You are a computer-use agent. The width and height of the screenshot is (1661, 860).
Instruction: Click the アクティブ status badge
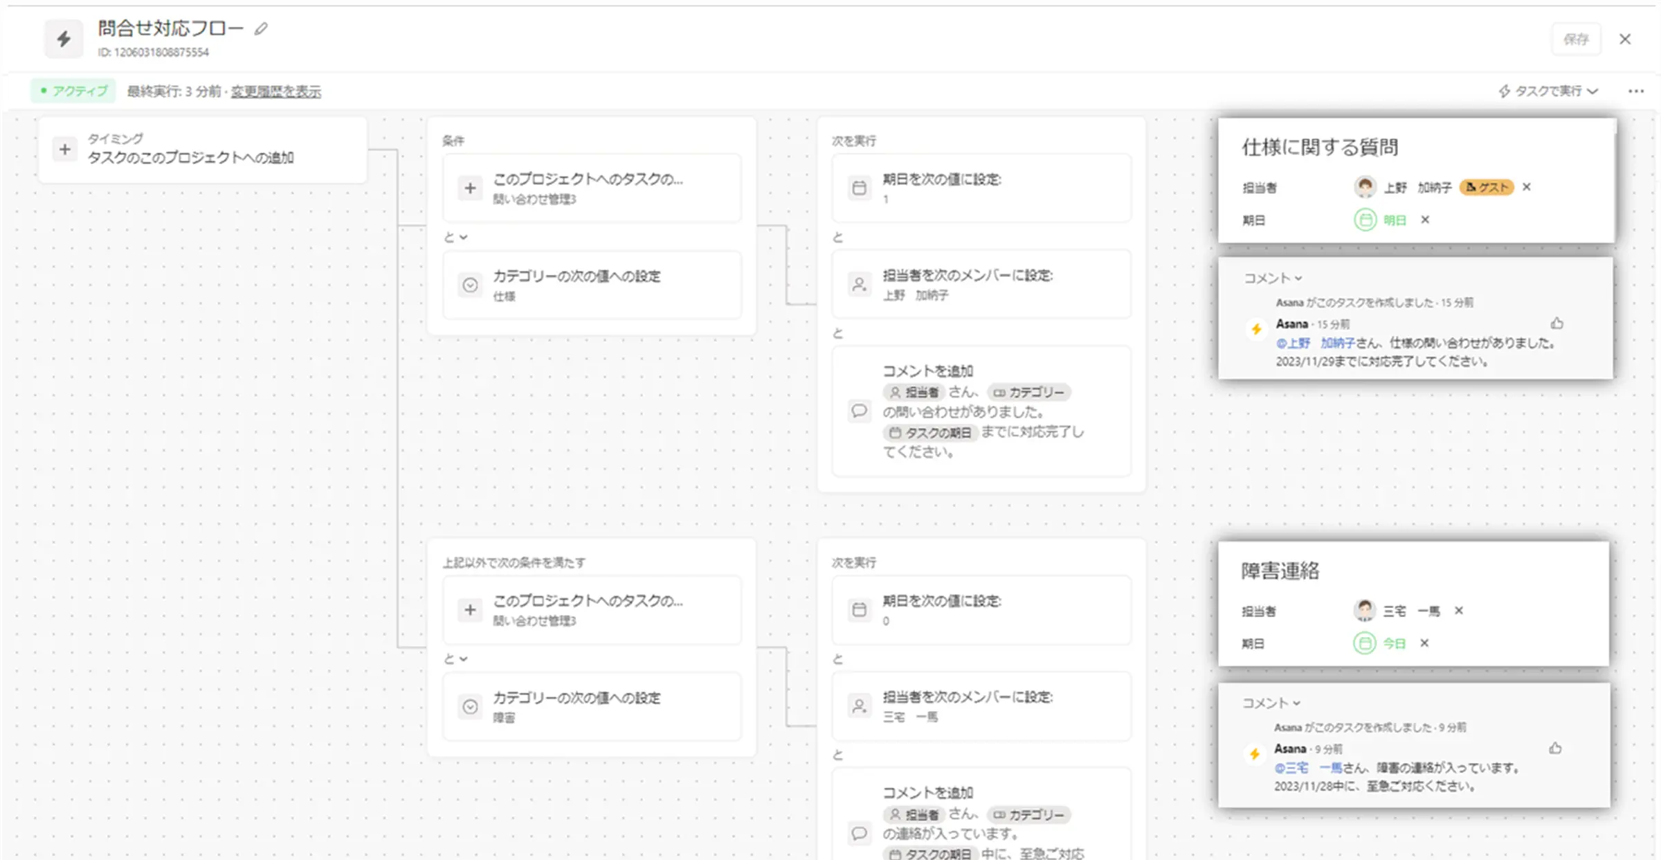[73, 91]
